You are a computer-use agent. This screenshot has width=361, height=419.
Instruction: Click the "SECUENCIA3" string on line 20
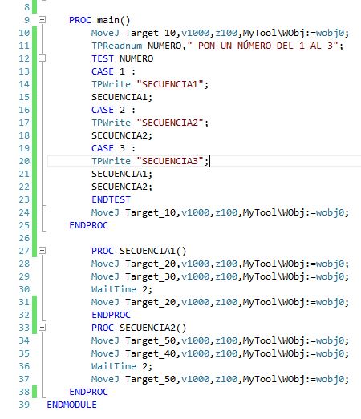click(x=170, y=161)
